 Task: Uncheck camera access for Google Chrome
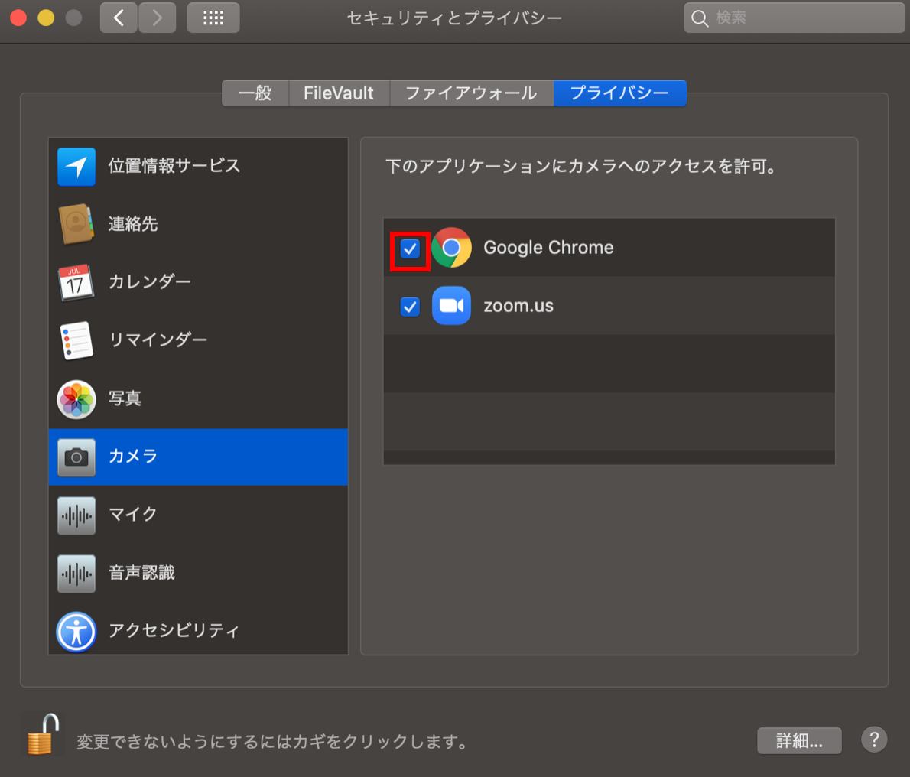click(x=410, y=249)
